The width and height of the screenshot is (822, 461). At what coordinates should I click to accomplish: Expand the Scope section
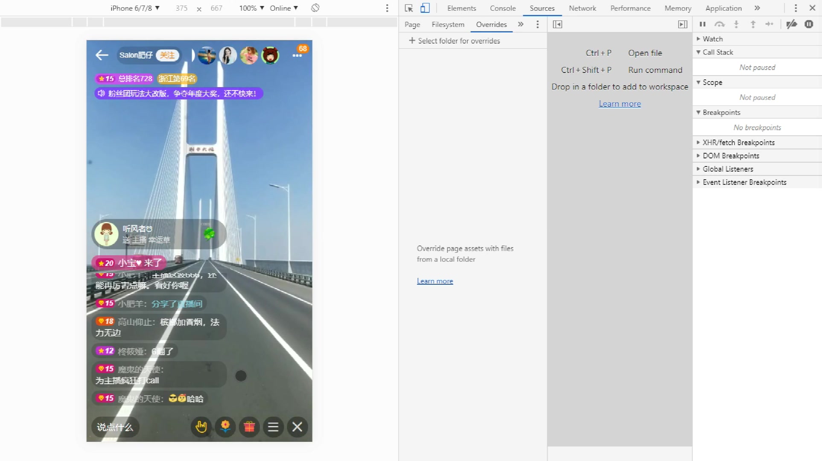point(699,82)
